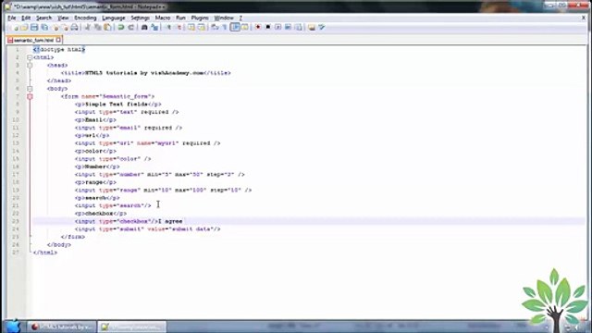Zoom out of the editor text
This screenshot has width=592, height=333.
(x=179, y=27)
